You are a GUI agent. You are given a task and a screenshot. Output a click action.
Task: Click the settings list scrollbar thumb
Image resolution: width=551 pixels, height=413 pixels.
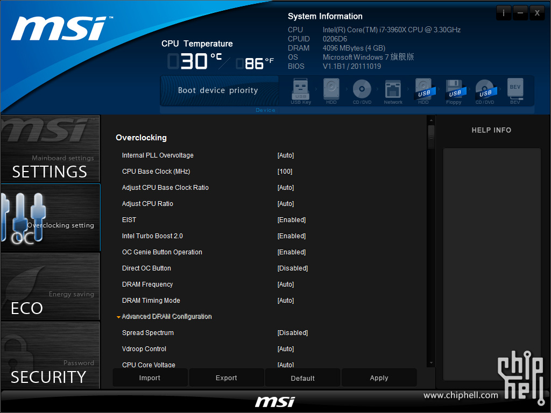coord(431,137)
